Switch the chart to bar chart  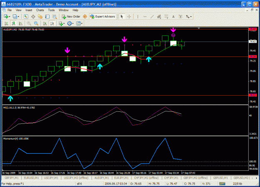pos(6,24)
